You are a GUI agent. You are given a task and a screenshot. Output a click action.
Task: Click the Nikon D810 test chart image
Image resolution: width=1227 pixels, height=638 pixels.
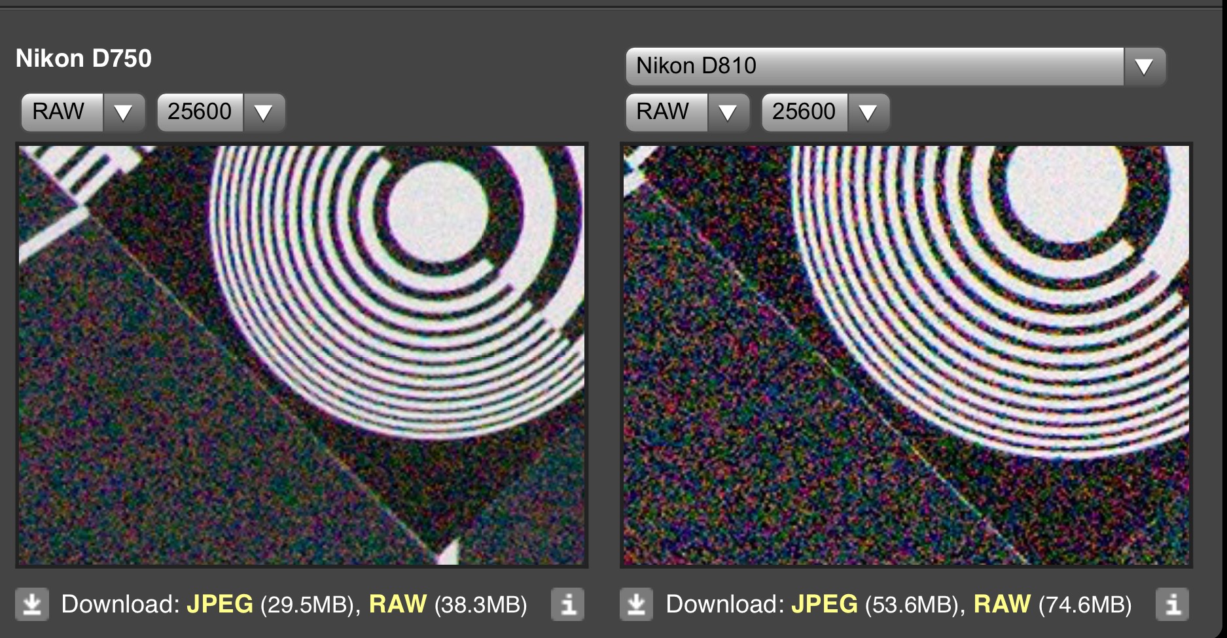tap(906, 355)
